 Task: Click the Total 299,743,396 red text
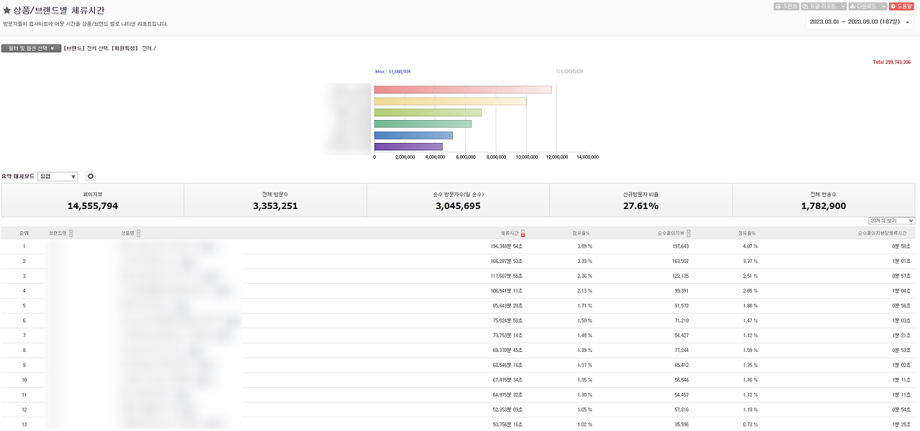pos(891,62)
